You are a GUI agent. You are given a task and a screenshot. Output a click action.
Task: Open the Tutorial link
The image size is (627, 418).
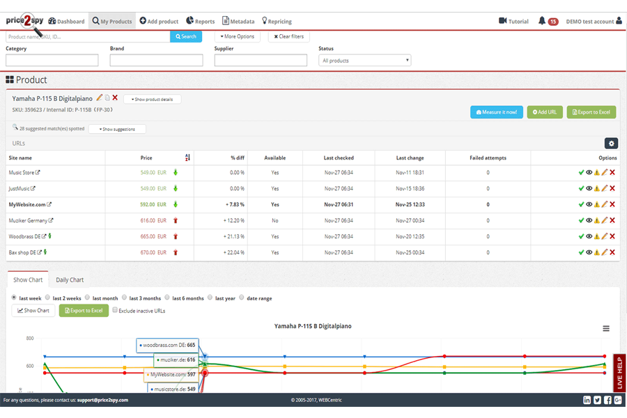[x=513, y=21]
